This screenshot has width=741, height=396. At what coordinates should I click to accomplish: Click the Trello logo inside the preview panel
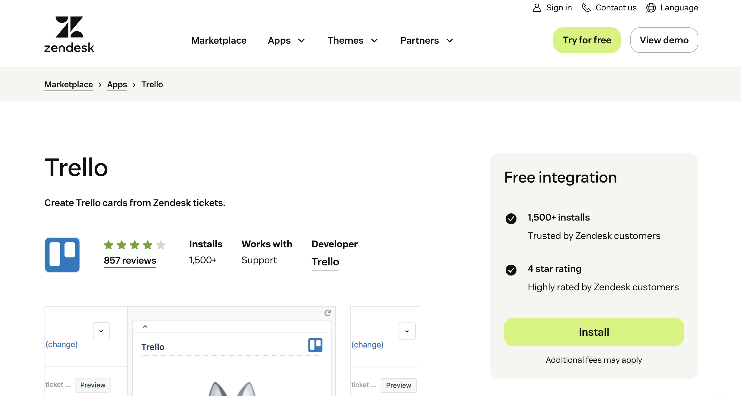pyautogui.click(x=315, y=345)
